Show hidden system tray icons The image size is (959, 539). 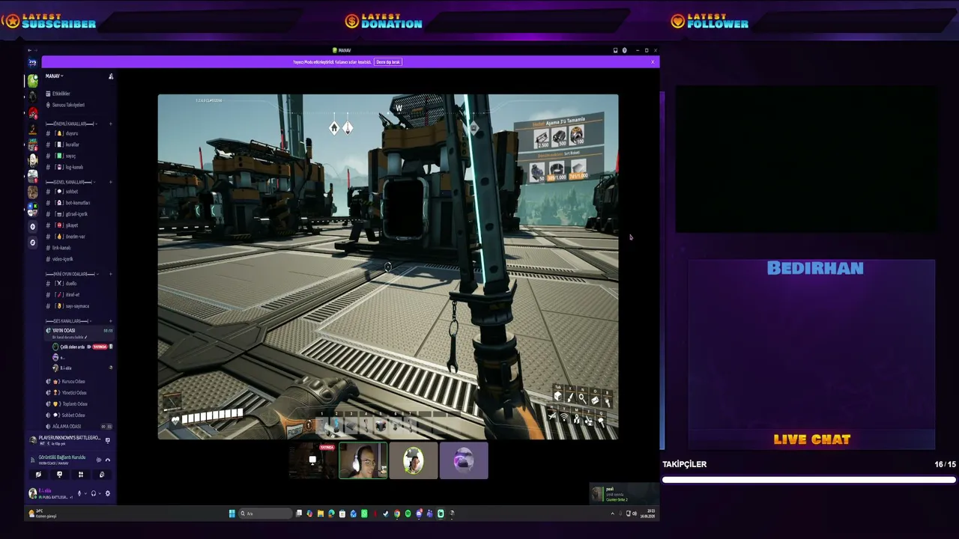point(612,514)
